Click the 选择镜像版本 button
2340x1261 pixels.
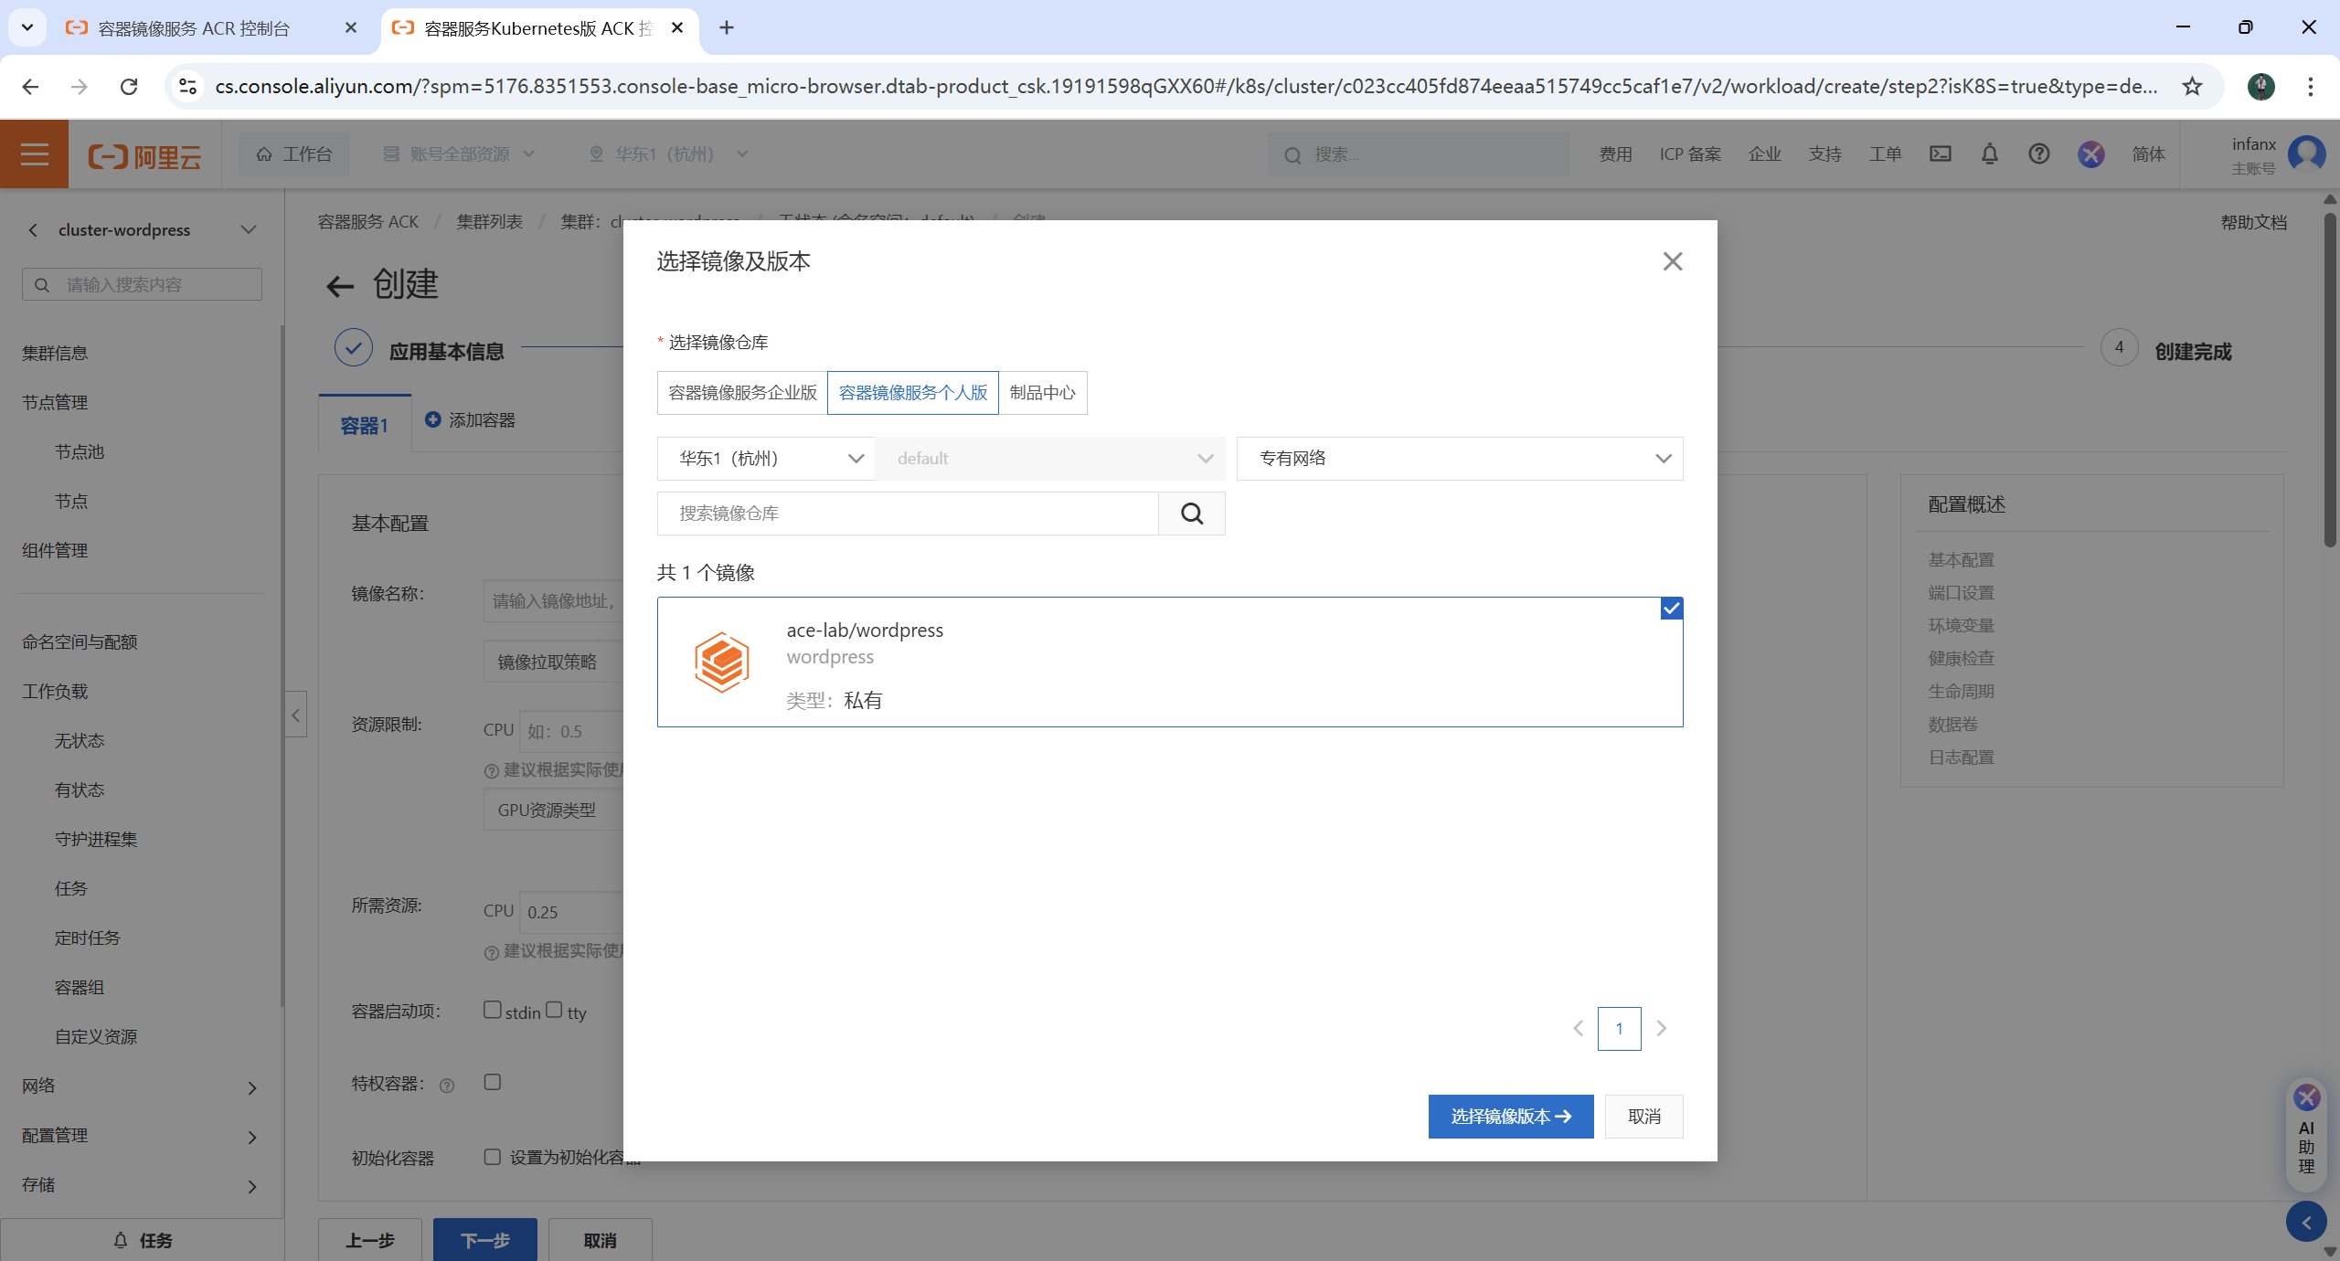[x=1511, y=1117]
